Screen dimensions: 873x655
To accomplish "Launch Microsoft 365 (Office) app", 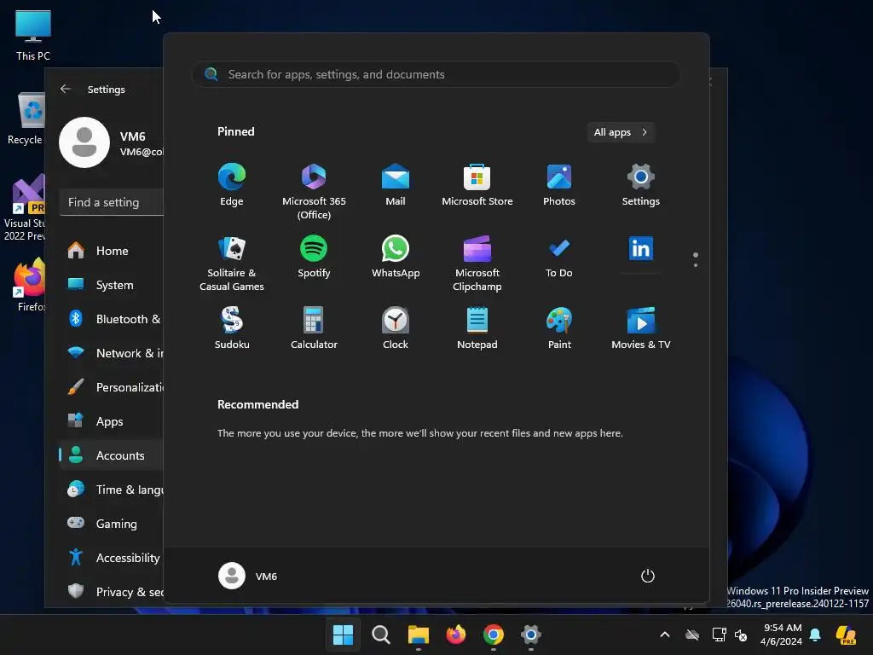I will (x=314, y=192).
